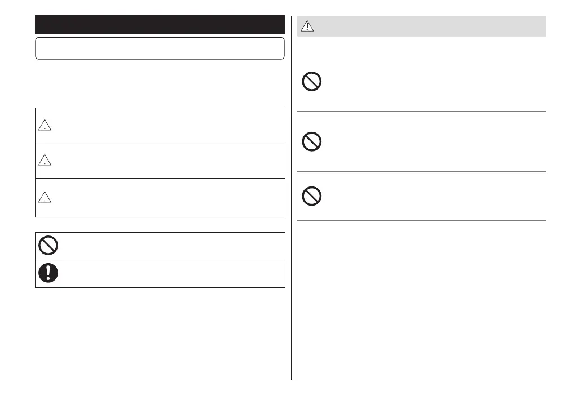
Task: Click the middle prohibition icon in the right column
Action: pos(312,143)
